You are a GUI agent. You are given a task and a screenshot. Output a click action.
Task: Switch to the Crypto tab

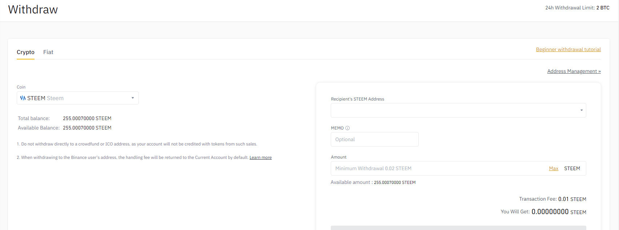click(25, 52)
